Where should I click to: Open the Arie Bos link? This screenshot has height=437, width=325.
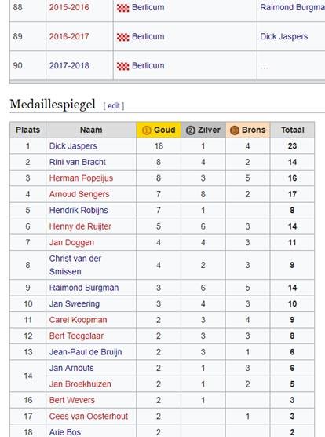click(x=65, y=432)
